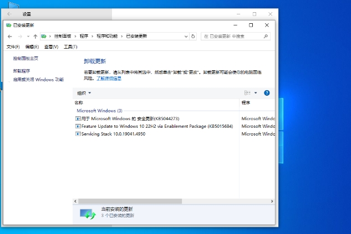The width and height of the screenshot is (351, 234).
Task: Expand the view options dropdown arrow
Action: pyautogui.click(x=256, y=93)
